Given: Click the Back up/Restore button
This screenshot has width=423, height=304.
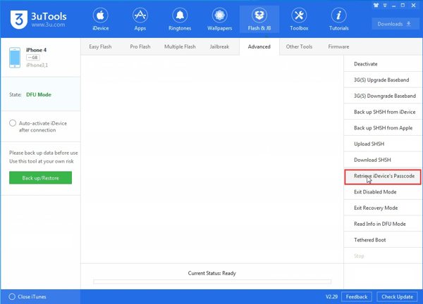Looking at the screenshot, I should pos(40,177).
